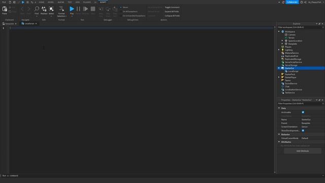Click Expand All Folds action
Screen dimensions: 325x183
click(172, 12)
